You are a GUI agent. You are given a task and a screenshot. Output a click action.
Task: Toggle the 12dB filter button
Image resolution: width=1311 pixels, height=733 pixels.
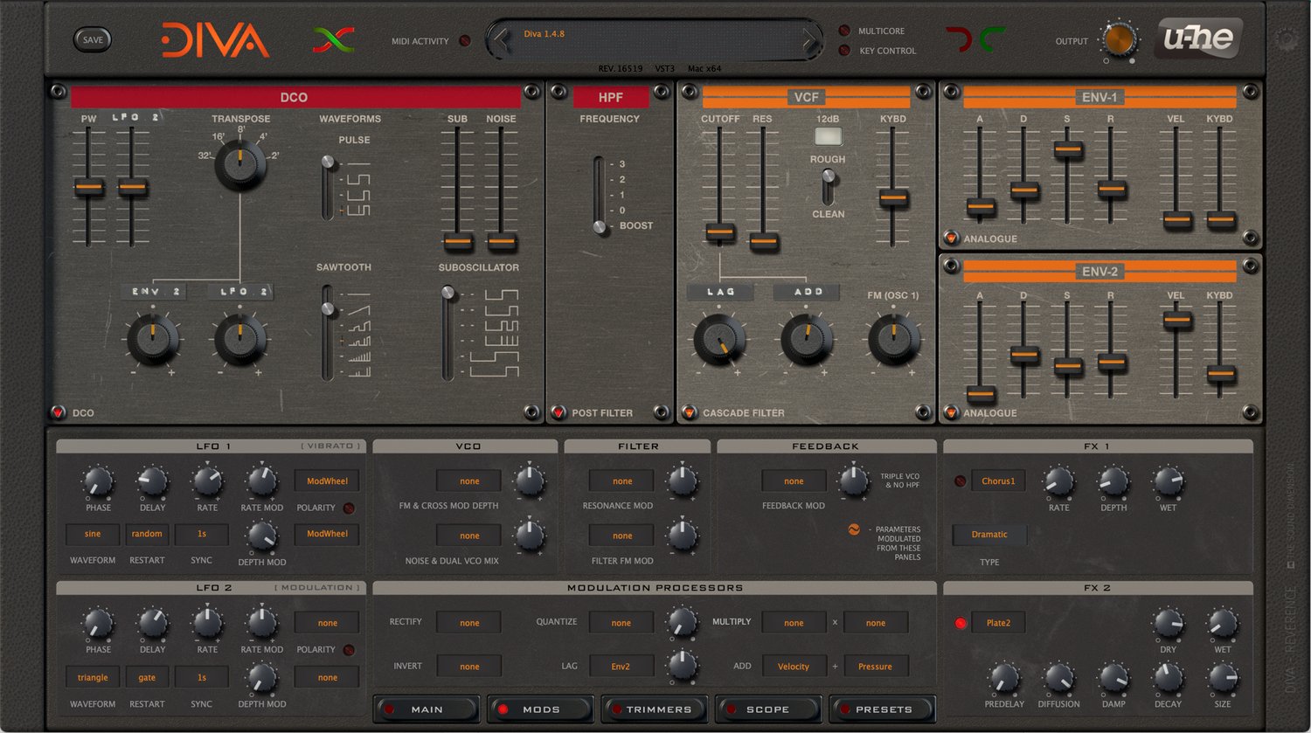coord(828,136)
